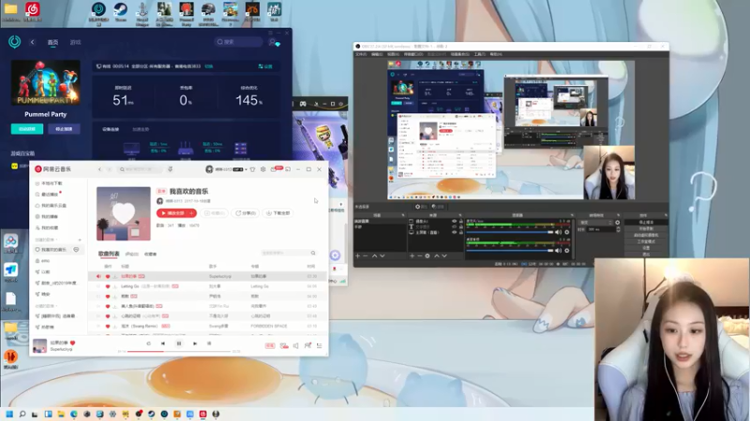The width and height of the screenshot is (750, 421).
Task: Collapse the created playlists section header
Action: click(46, 240)
